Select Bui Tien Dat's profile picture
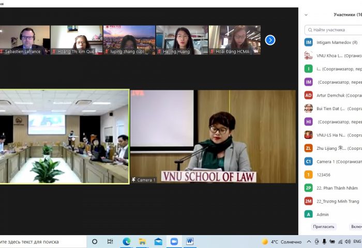This screenshot has height=248, width=362. click(309, 109)
